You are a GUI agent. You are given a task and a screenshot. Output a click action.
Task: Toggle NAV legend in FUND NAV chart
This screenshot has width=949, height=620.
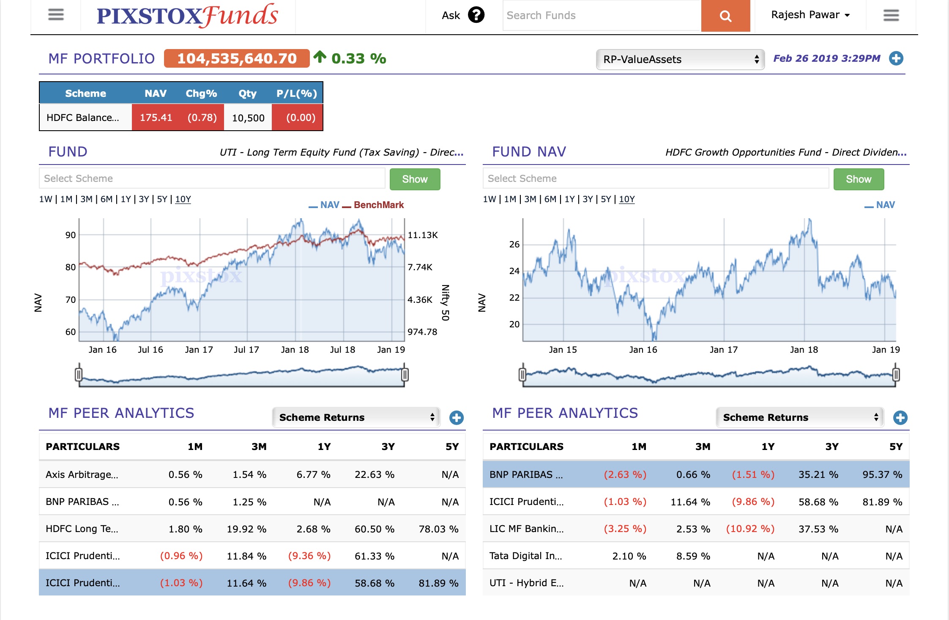point(880,205)
